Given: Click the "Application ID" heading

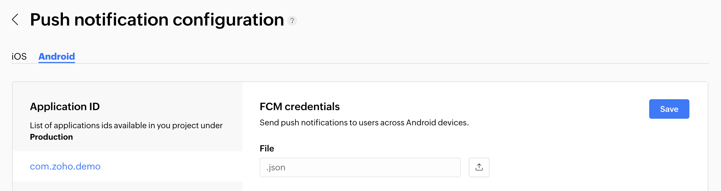Looking at the screenshot, I should coord(65,107).
